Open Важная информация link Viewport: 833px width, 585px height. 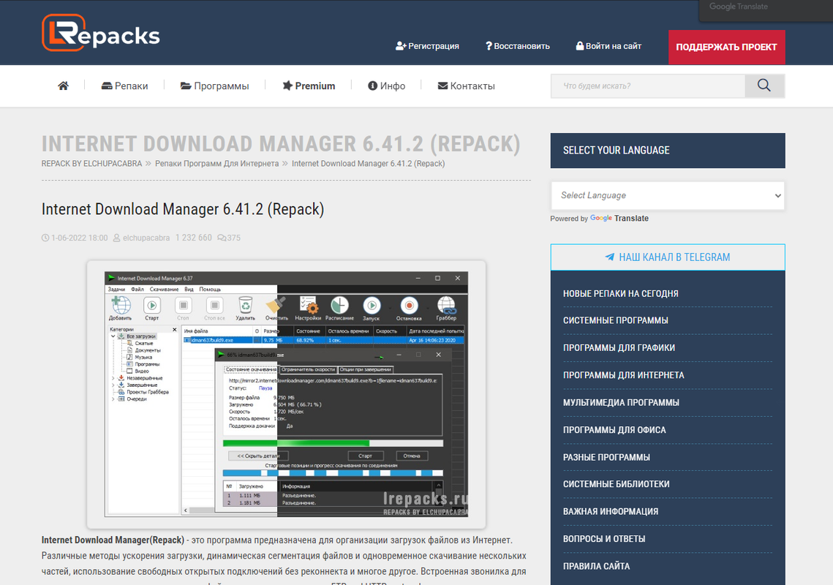(611, 512)
